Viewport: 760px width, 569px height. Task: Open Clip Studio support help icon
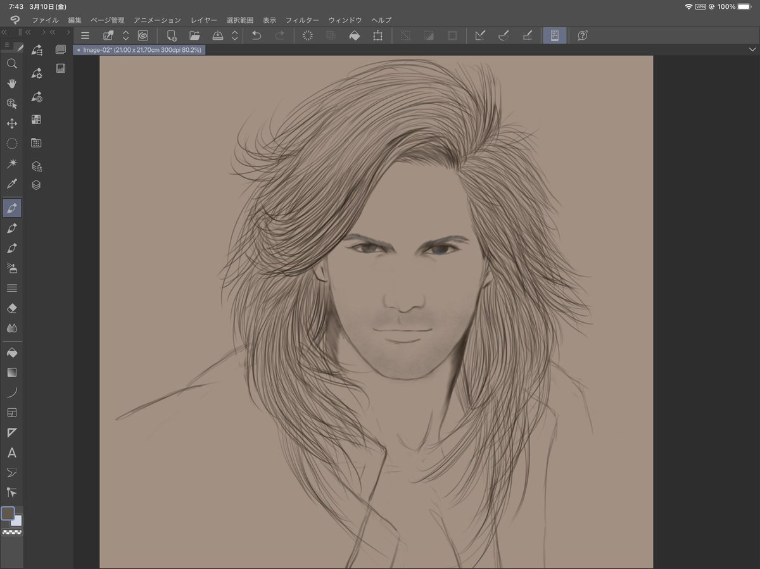583,35
